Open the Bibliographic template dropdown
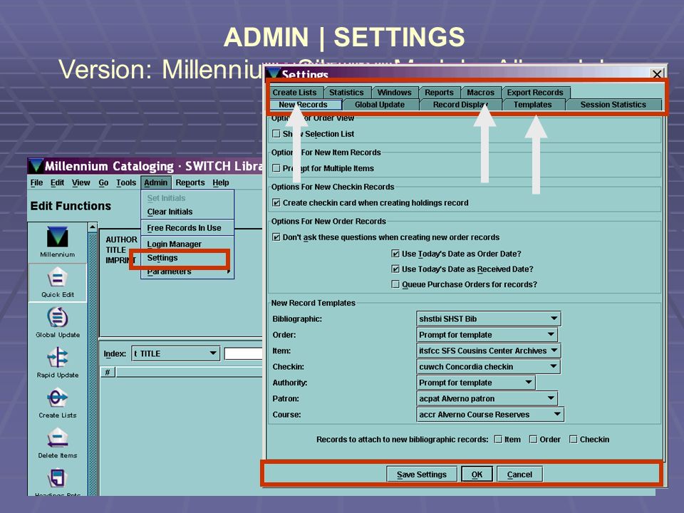Image resolution: width=684 pixels, height=513 pixels. click(489, 319)
